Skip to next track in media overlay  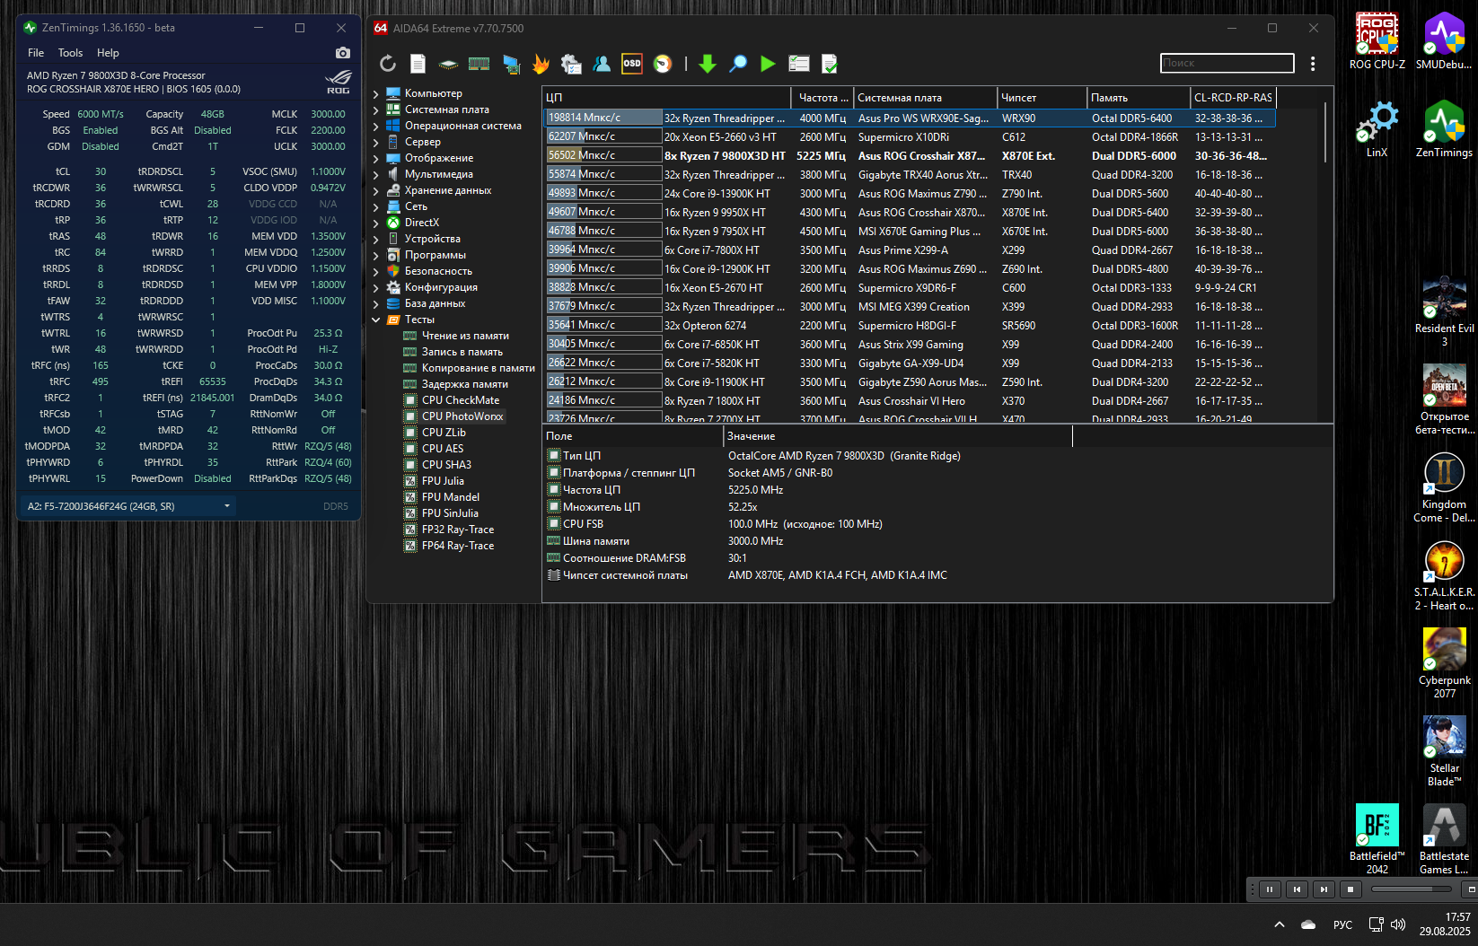coord(1324,889)
